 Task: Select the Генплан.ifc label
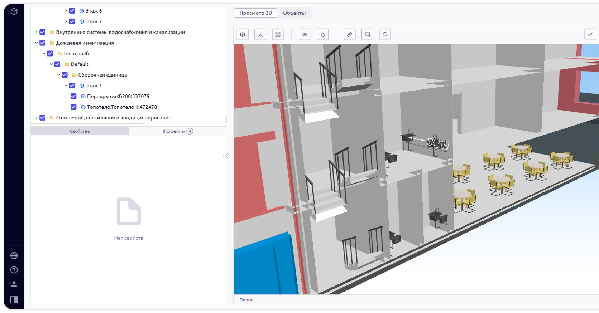coord(77,54)
